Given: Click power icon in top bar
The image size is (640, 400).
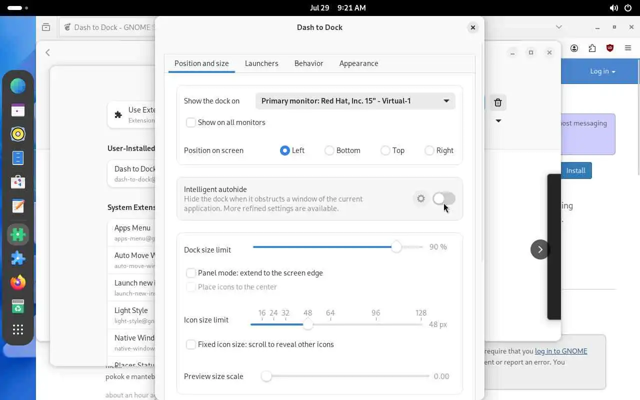Looking at the screenshot, I should coord(628,8).
